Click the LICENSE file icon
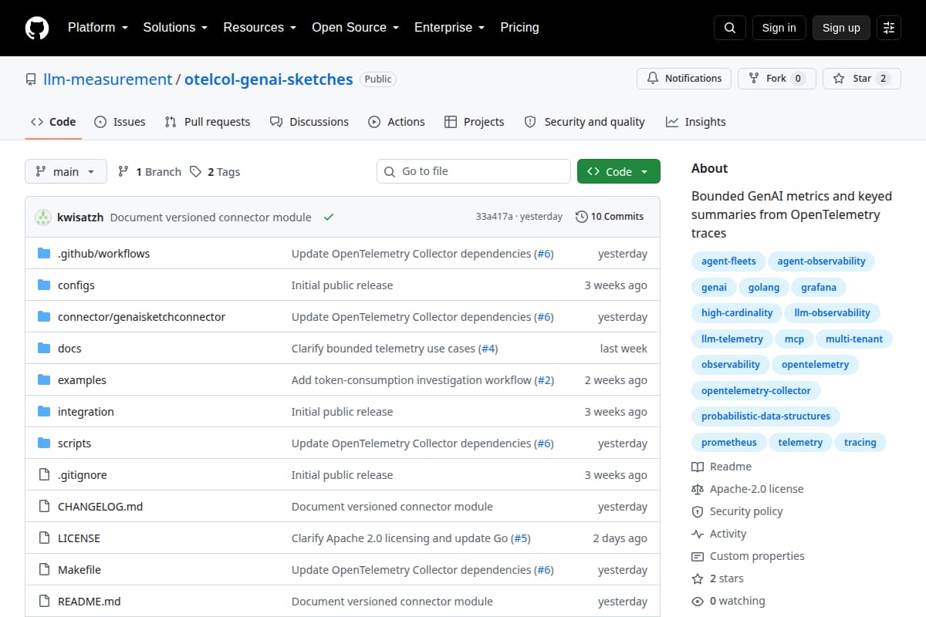Image resolution: width=926 pixels, height=617 pixels. (x=44, y=538)
